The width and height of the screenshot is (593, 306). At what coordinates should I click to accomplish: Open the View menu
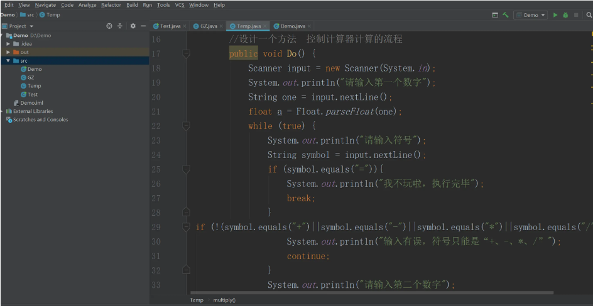24,5
